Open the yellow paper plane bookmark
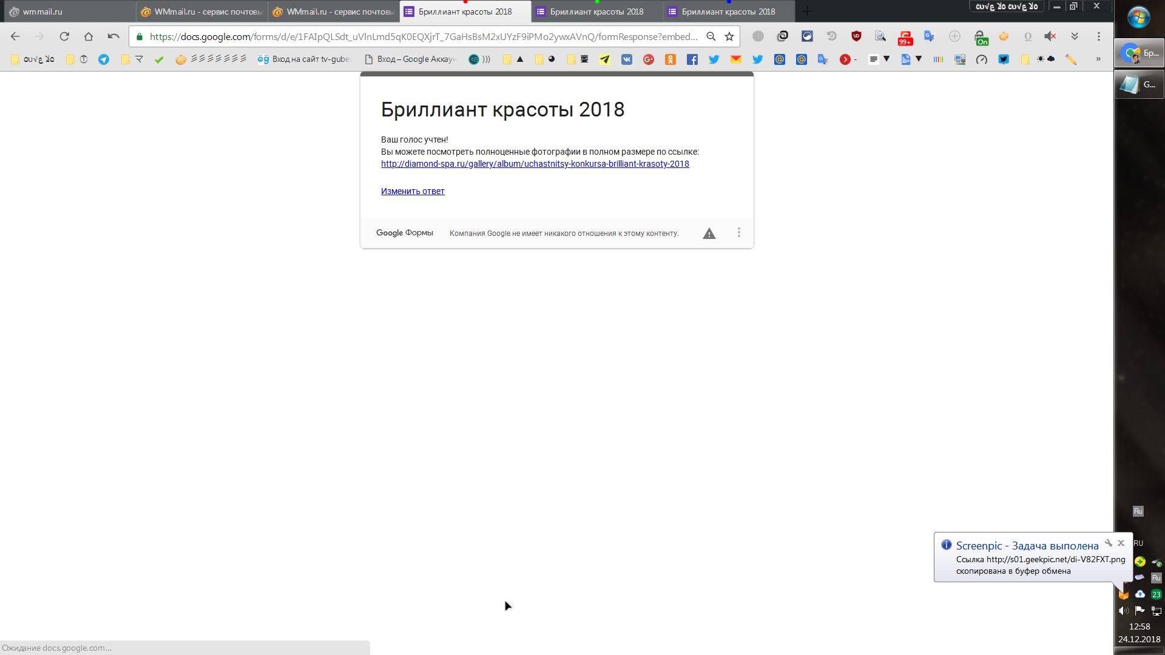 605,59
